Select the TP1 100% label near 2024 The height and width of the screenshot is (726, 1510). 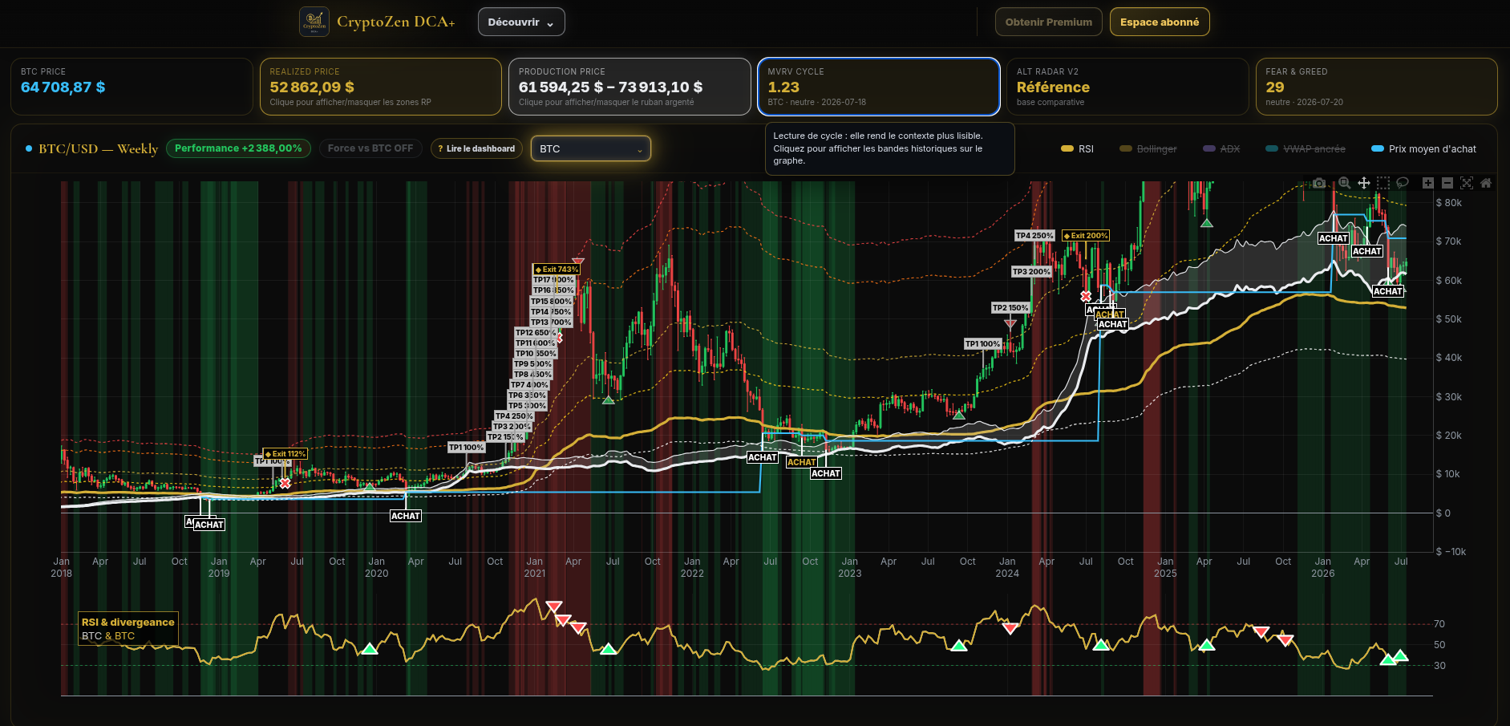(983, 344)
